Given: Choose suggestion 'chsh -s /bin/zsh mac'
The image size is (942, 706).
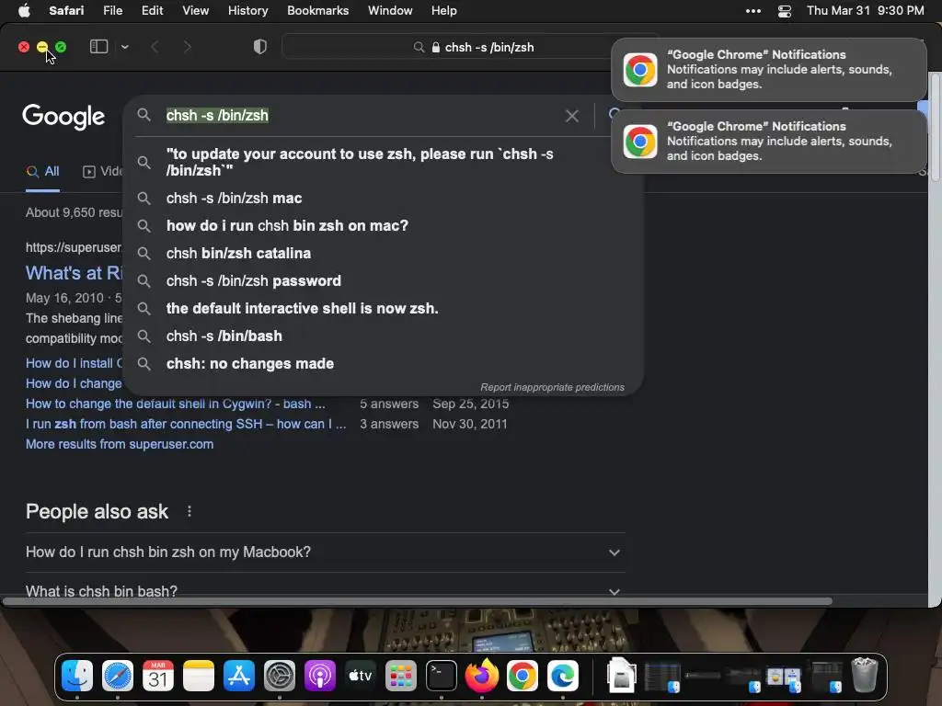Looking at the screenshot, I should coord(383,199).
